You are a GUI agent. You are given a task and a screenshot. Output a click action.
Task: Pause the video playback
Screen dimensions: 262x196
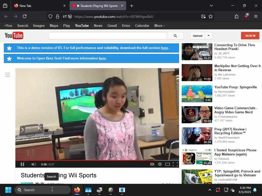point(23,164)
